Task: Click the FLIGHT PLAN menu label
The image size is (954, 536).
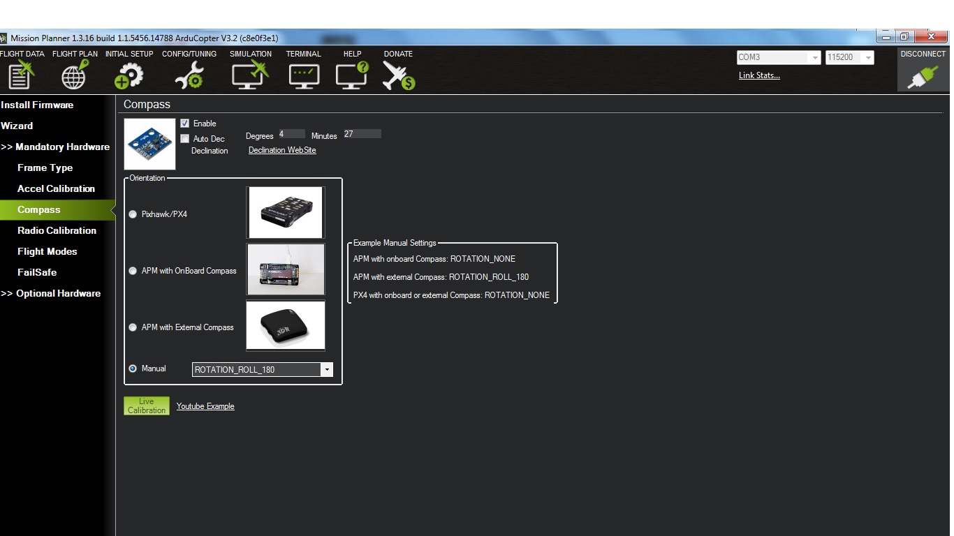Action: coord(75,54)
